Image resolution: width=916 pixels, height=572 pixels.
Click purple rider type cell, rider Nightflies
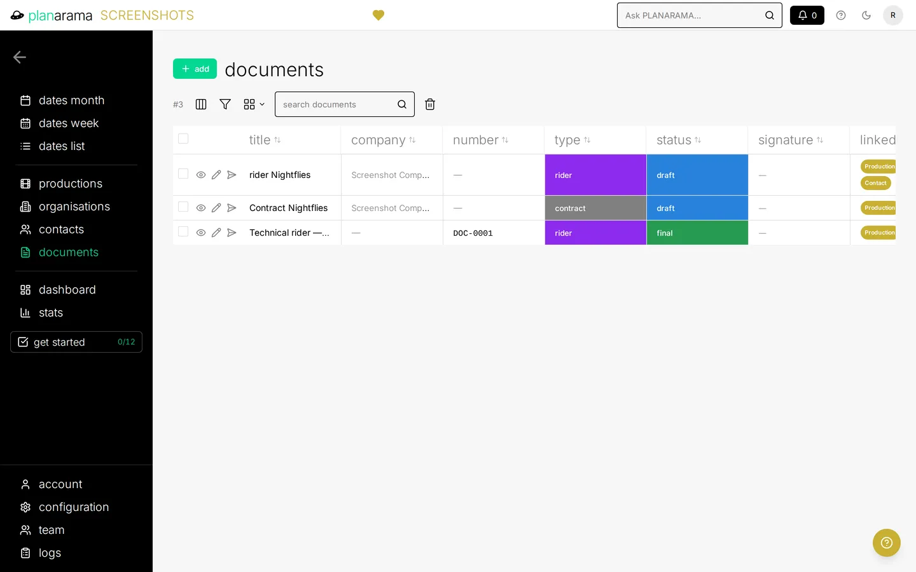[595, 175]
